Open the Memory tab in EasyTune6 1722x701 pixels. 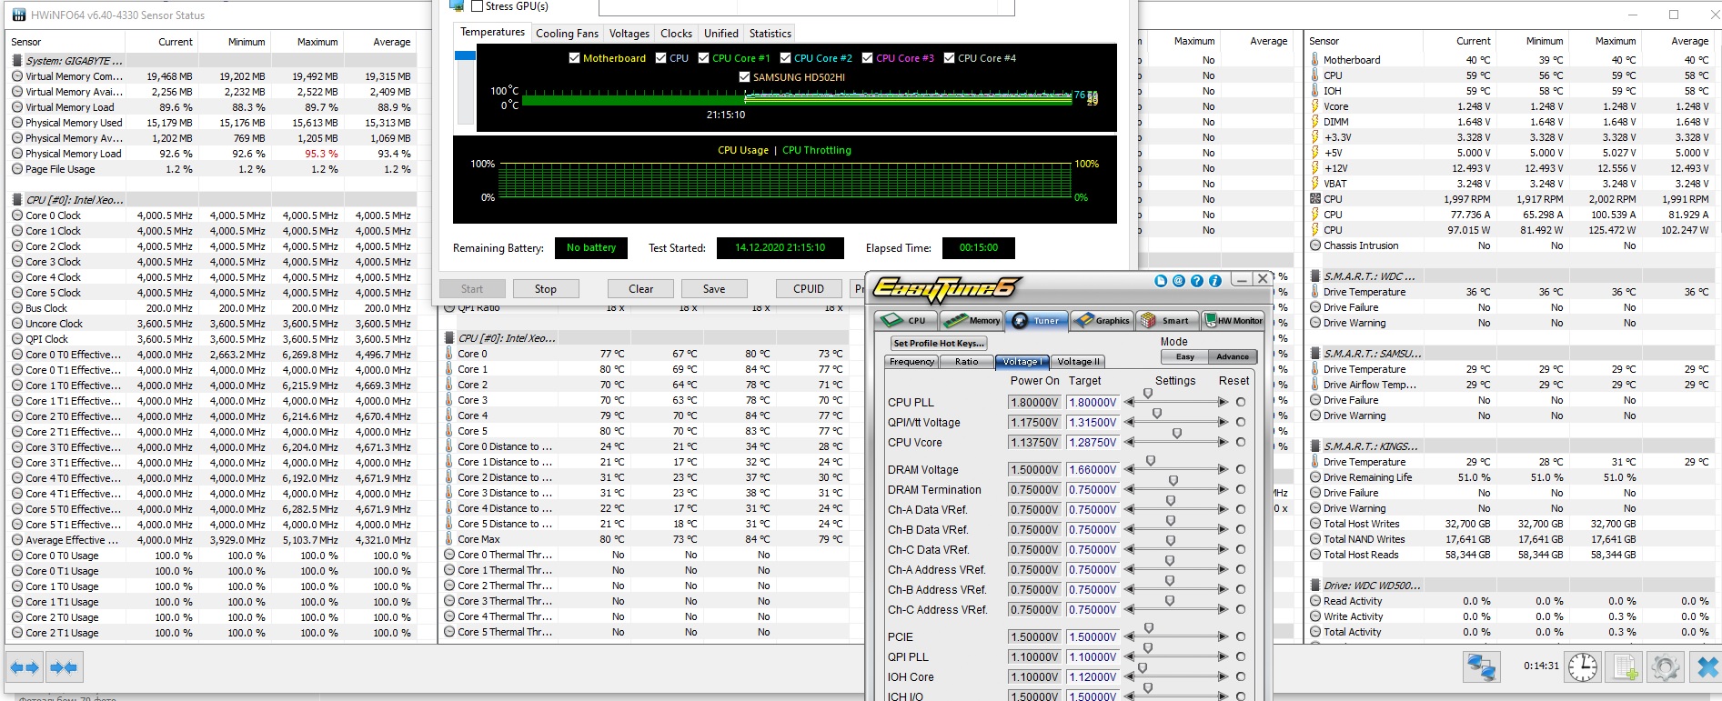(x=972, y=320)
